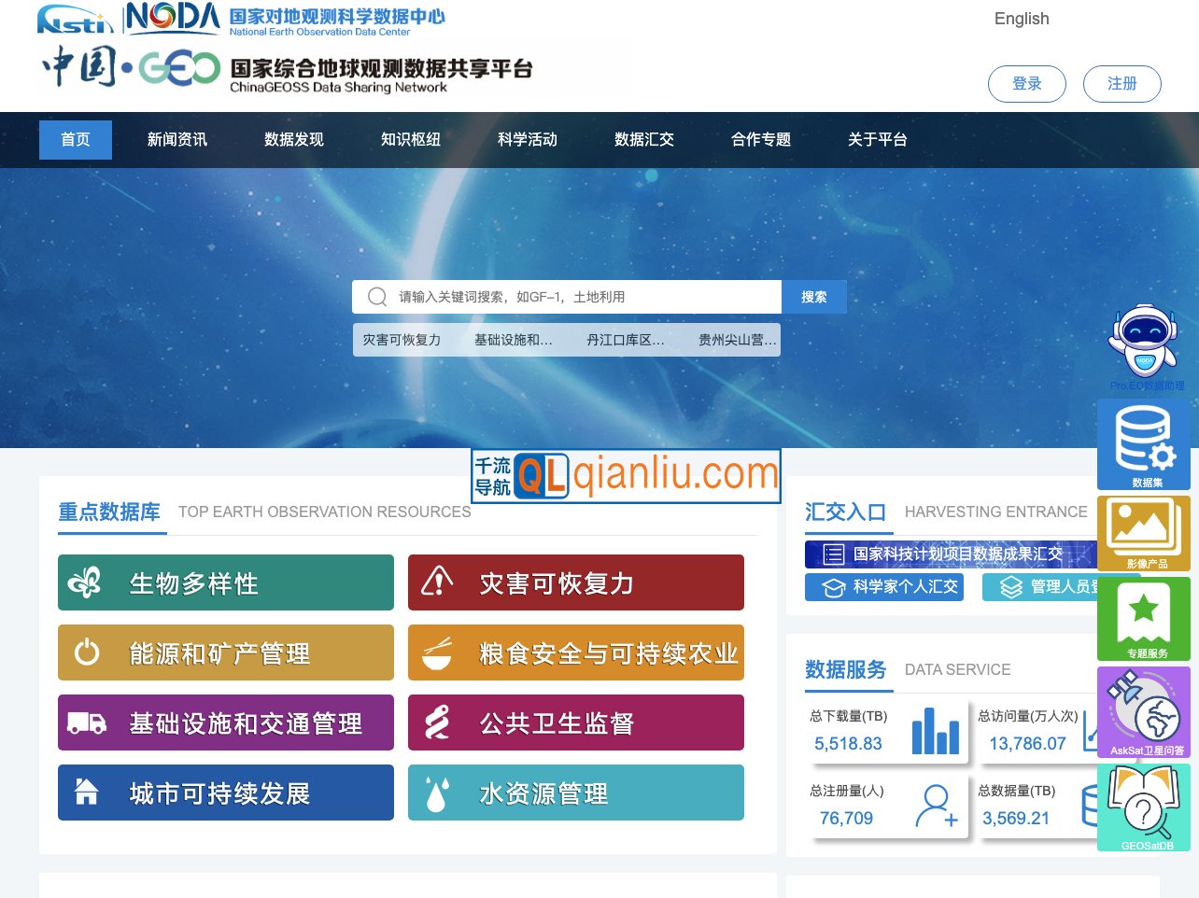Open Pro.EO数据助理 robot assistant
The width and height of the screenshot is (1199, 898).
(x=1143, y=339)
